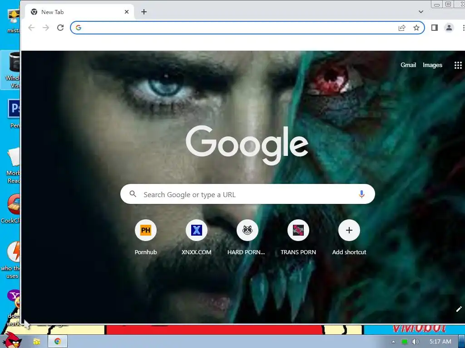
Task: Open the Gmail link
Action: click(408, 65)
